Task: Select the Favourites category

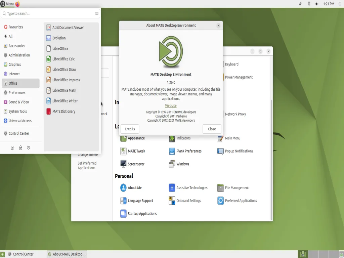Action: 20,27
